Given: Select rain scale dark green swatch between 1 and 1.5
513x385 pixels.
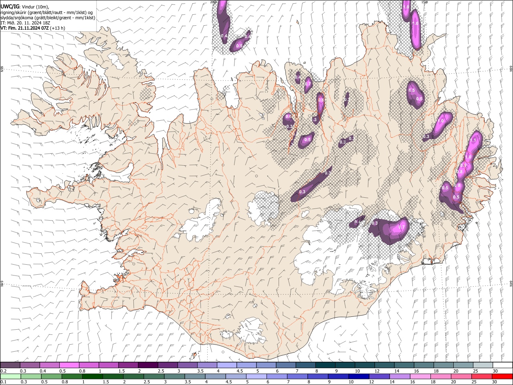Looking at the screenshot, I should [93, 377].
